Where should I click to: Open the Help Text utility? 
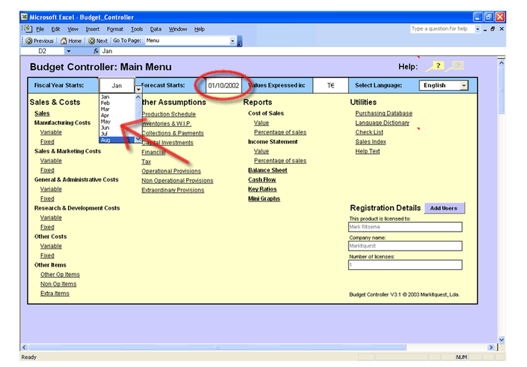pos(368,152)
